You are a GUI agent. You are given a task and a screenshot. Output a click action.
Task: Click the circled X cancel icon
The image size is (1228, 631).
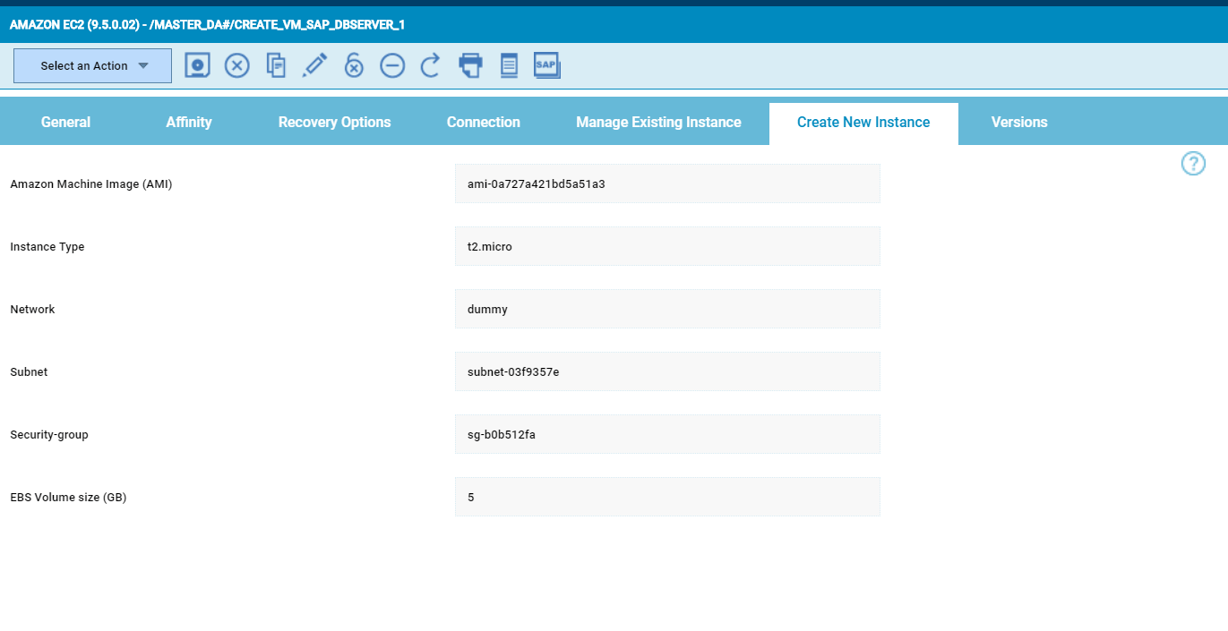pyautogui.click(x=236, y=65)
